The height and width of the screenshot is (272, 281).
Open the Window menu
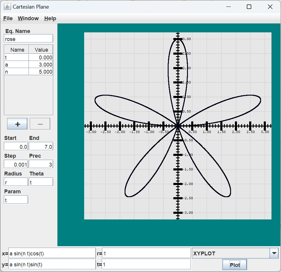tap(28, 18)
